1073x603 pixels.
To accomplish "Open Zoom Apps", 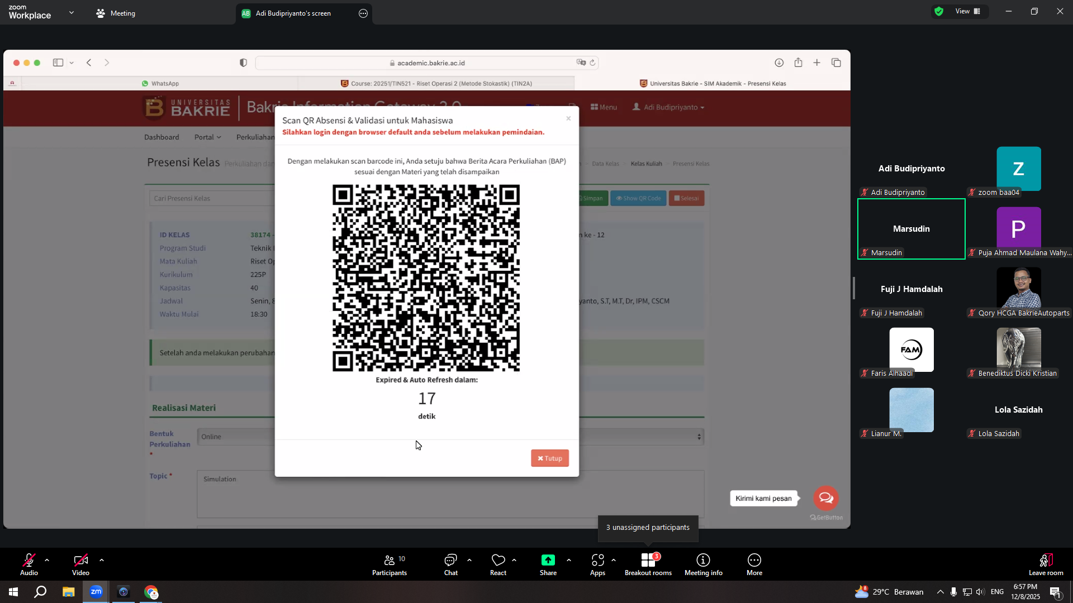I will click(x=597, y=564).
